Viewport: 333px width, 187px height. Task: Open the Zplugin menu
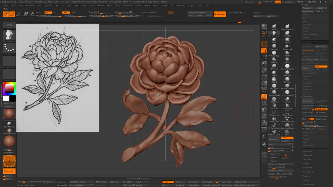pyautogui.click(x=191, y=6)
